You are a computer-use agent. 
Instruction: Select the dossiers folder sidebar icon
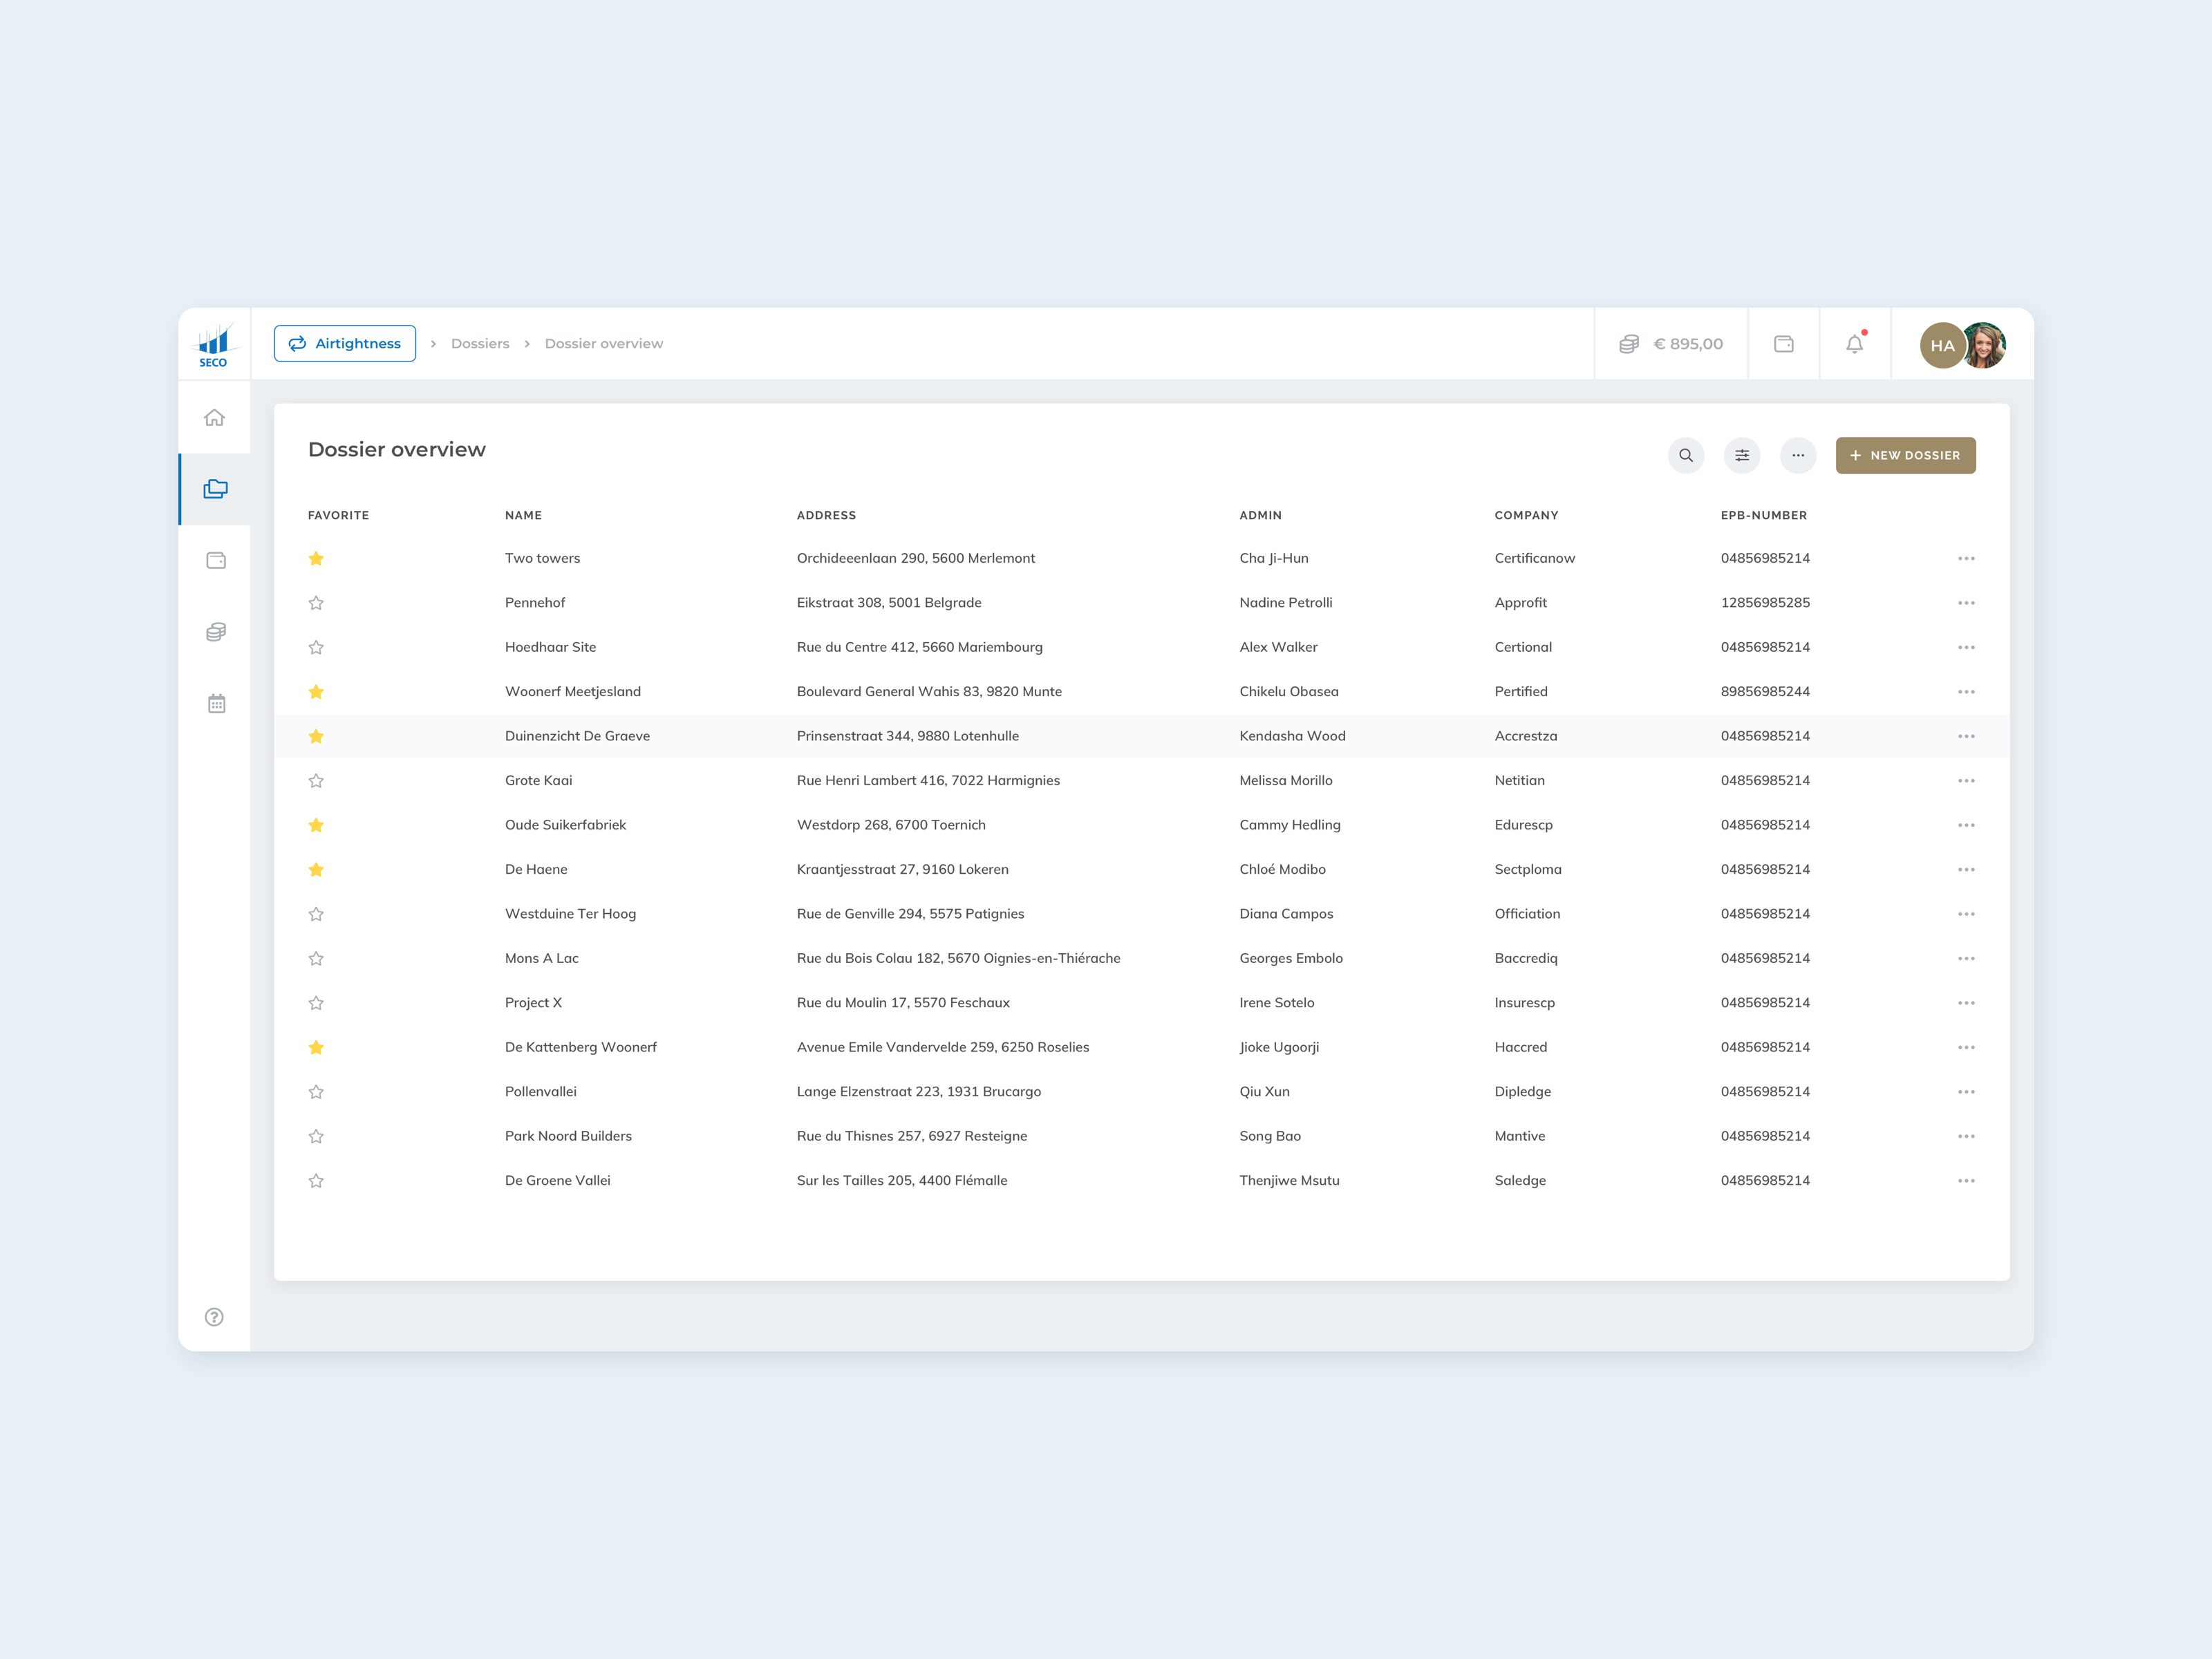coord(215,489)
